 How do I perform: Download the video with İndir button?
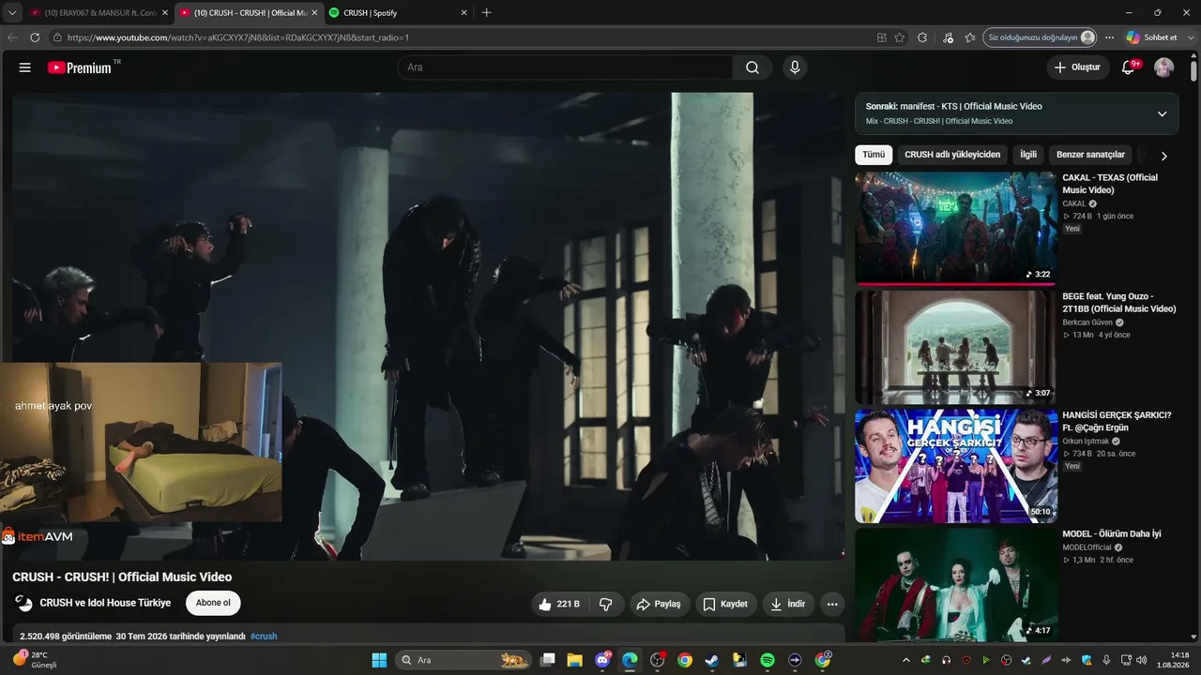(x=788, y=604)
